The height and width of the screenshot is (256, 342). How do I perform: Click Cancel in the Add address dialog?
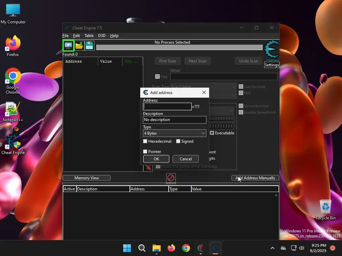coord(186,159)
